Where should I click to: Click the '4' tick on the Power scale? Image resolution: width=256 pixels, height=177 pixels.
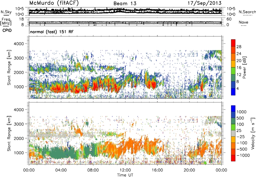point(237,88)
